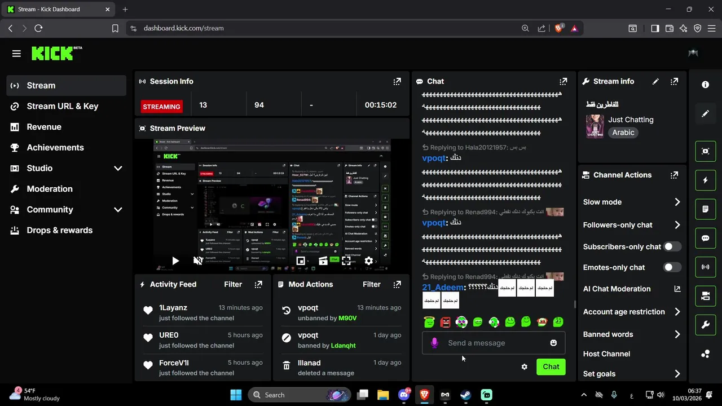Open Banned words settings
Screen dimensions: 722x406
(632, 334)
